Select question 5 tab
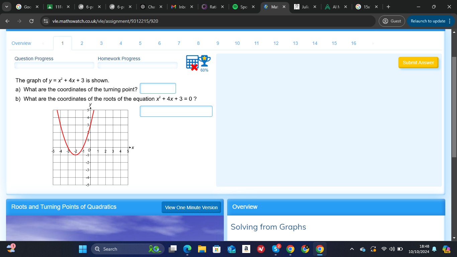This screenshot has width=457, height=257. point(140,43)
